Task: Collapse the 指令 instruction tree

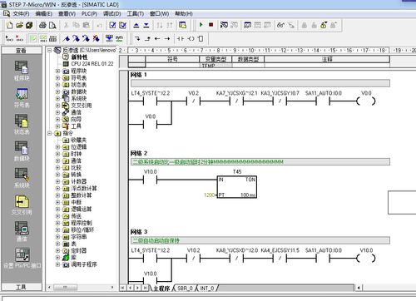Action: (50, 133)
